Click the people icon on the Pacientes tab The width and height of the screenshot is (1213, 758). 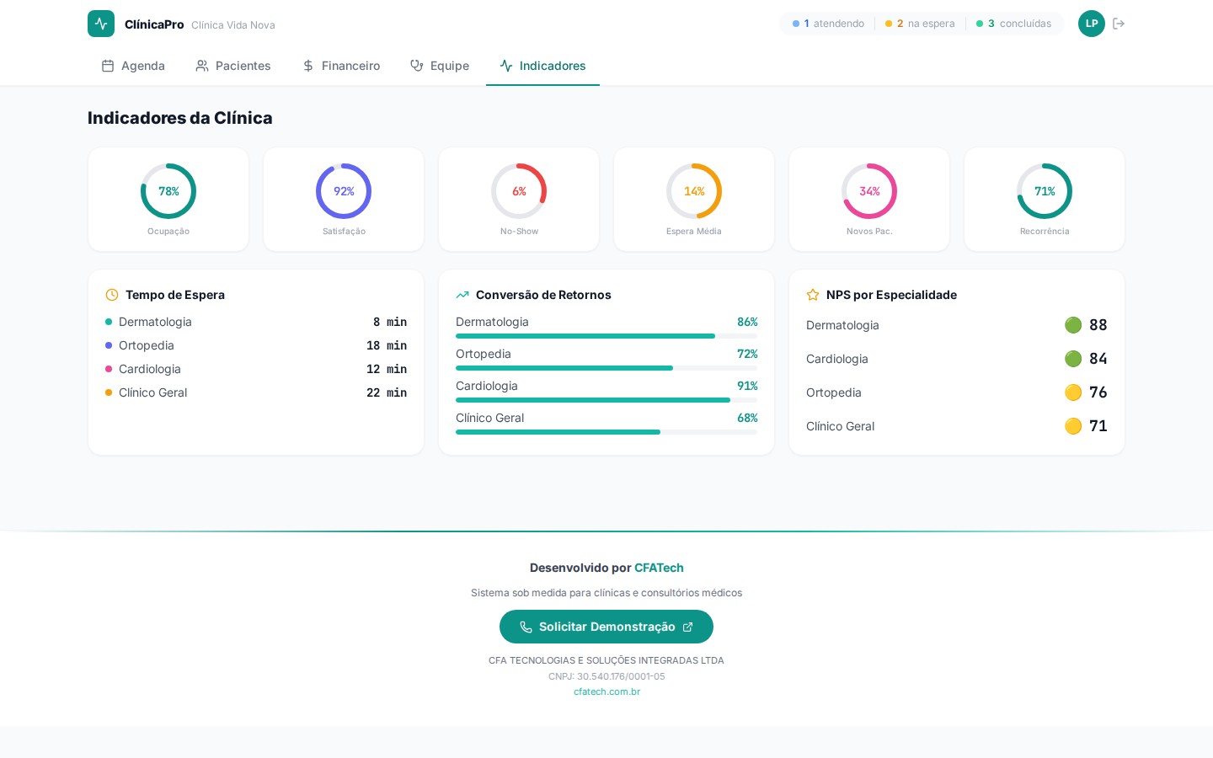pyautogui.click(x=202, y=66)
